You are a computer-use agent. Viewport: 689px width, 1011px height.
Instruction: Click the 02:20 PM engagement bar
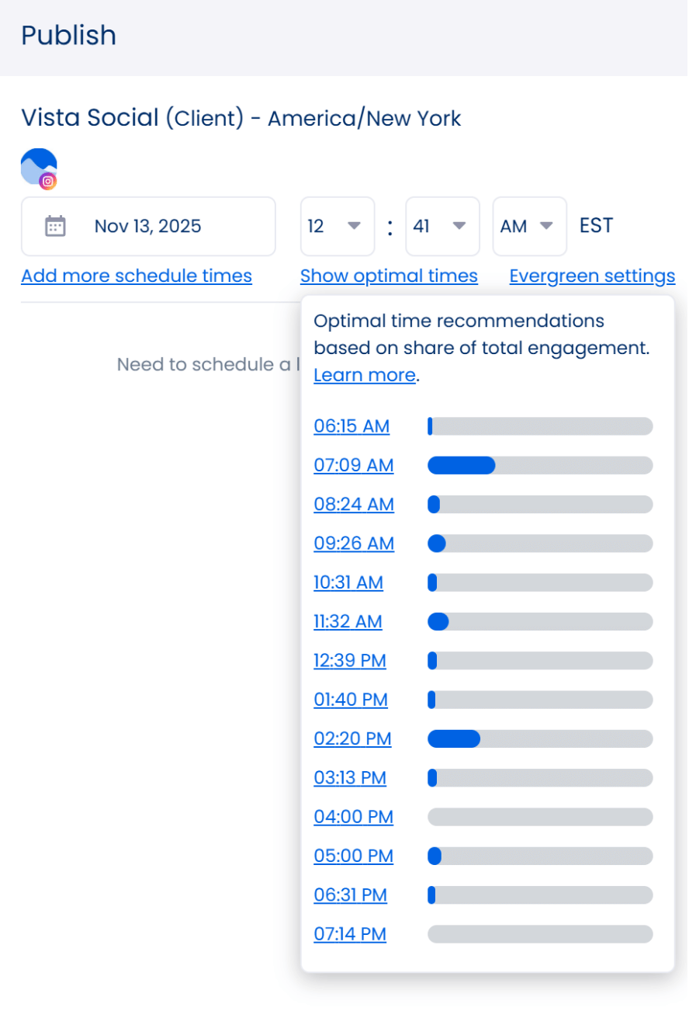(540, 738)
